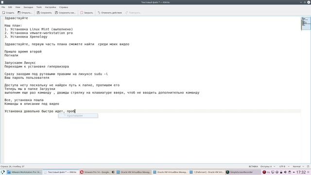Viewport: 311px width, 175px height.
Task: Switch to the VMware Workstation Pro taskbar window
Action: [24, 172]
